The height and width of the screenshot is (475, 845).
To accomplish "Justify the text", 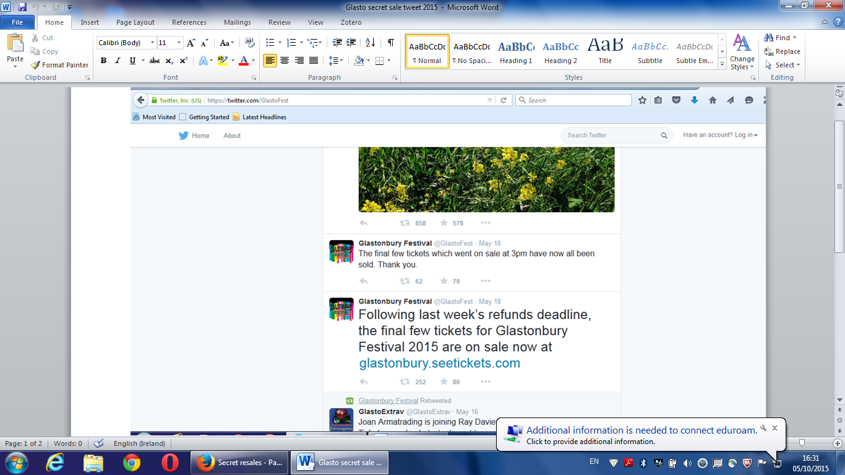I will pyautogui.click(x=314, y=61).
